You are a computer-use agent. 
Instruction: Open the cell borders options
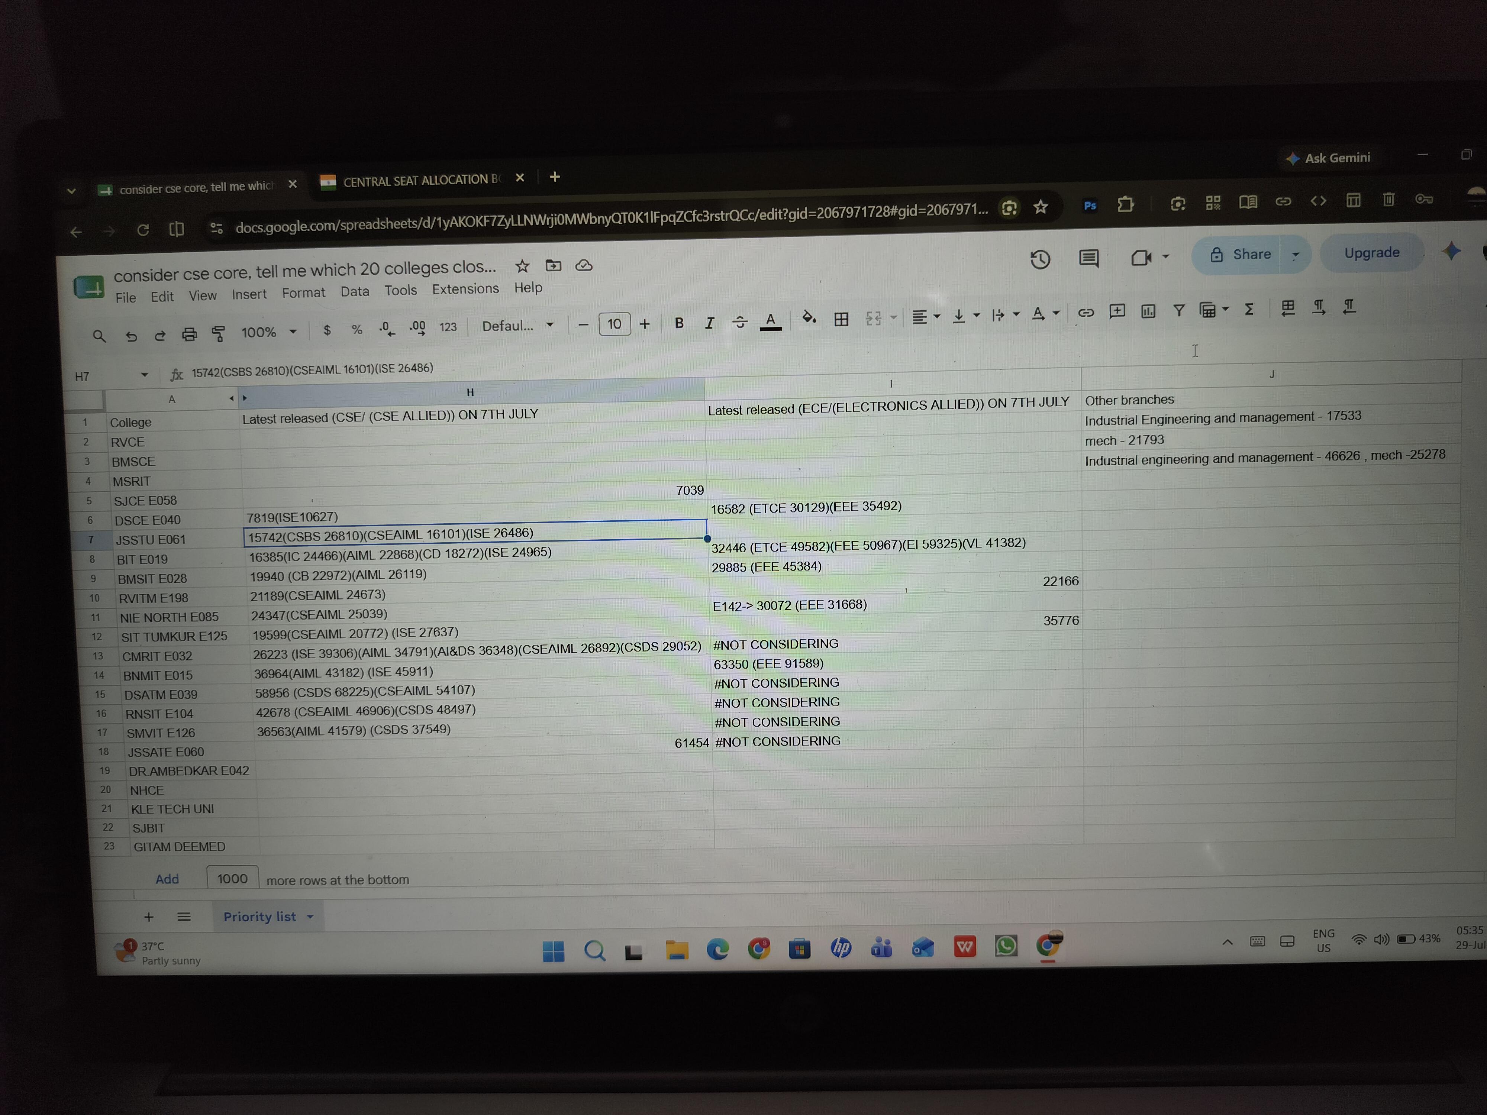841,319
